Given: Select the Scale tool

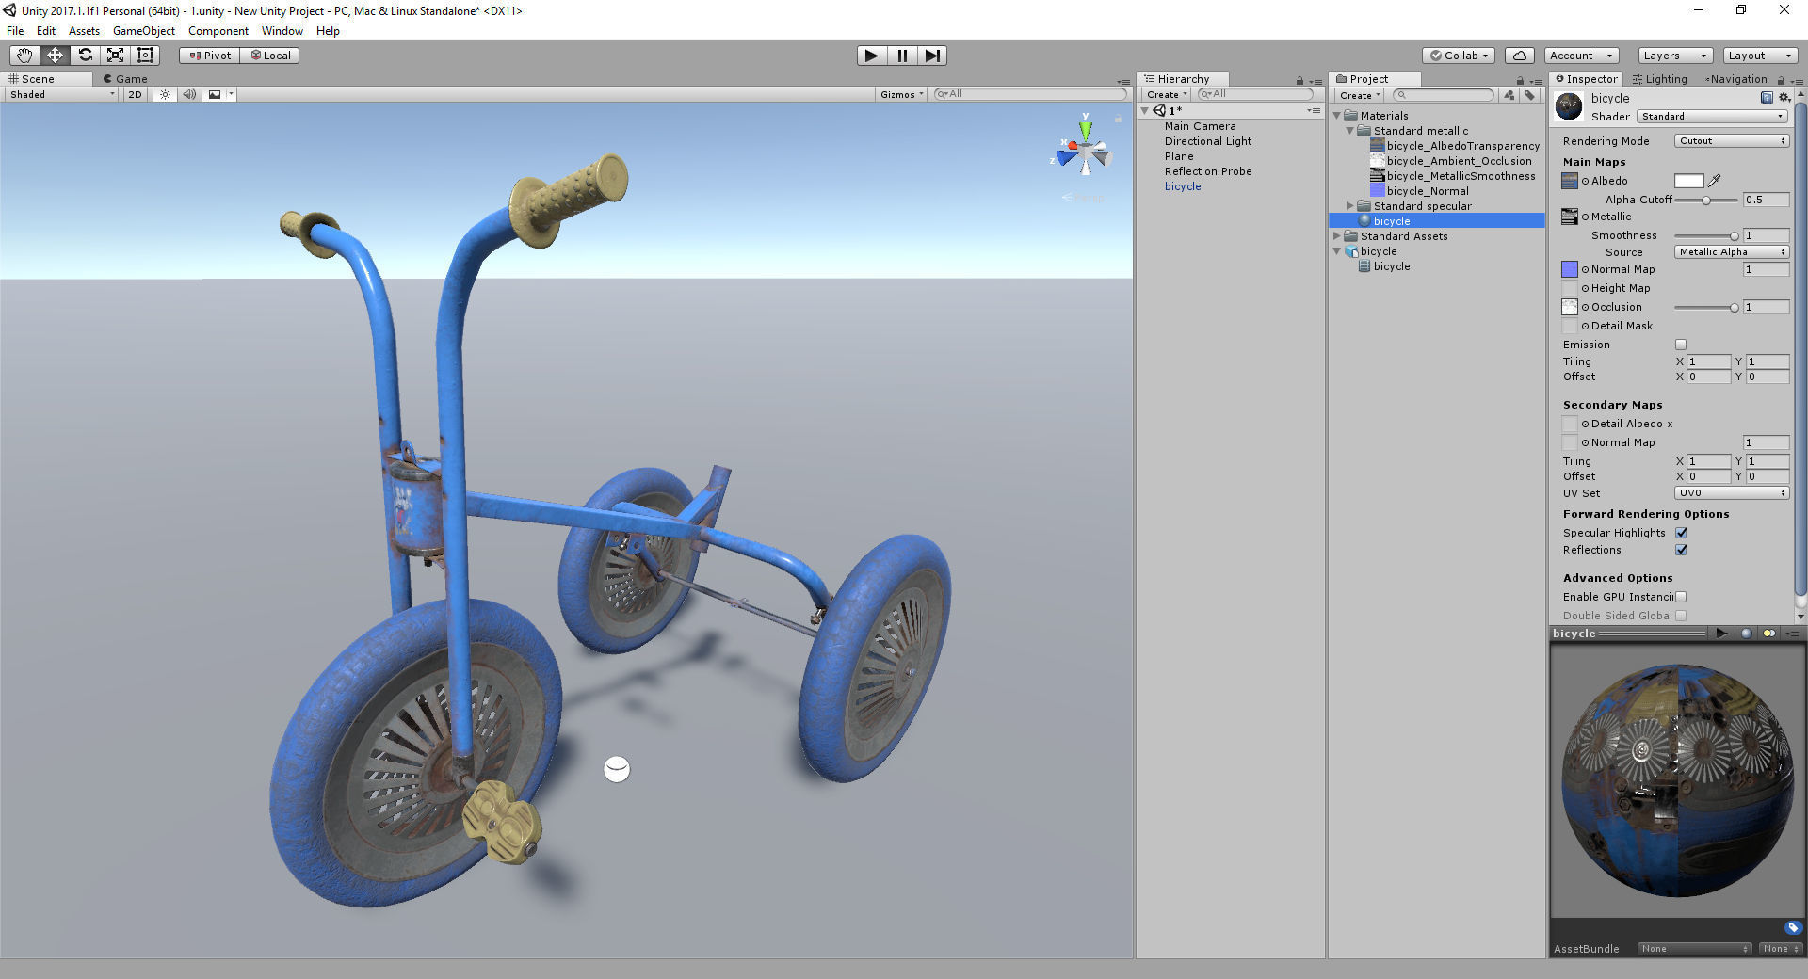Looking at the screenshot, I should tap(115, 56).
